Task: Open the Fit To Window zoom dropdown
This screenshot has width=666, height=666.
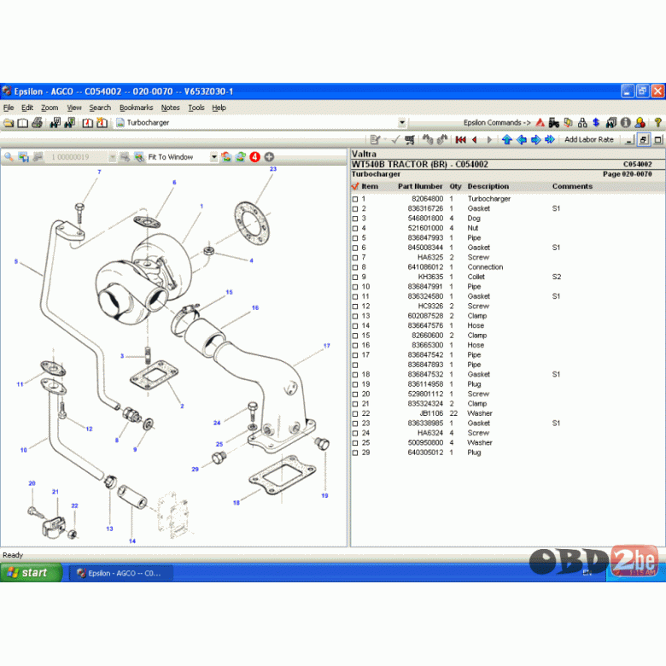Action: click(213, 157)
